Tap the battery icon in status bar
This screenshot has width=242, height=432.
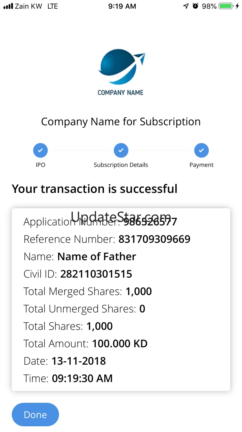(x=226, y=6)
